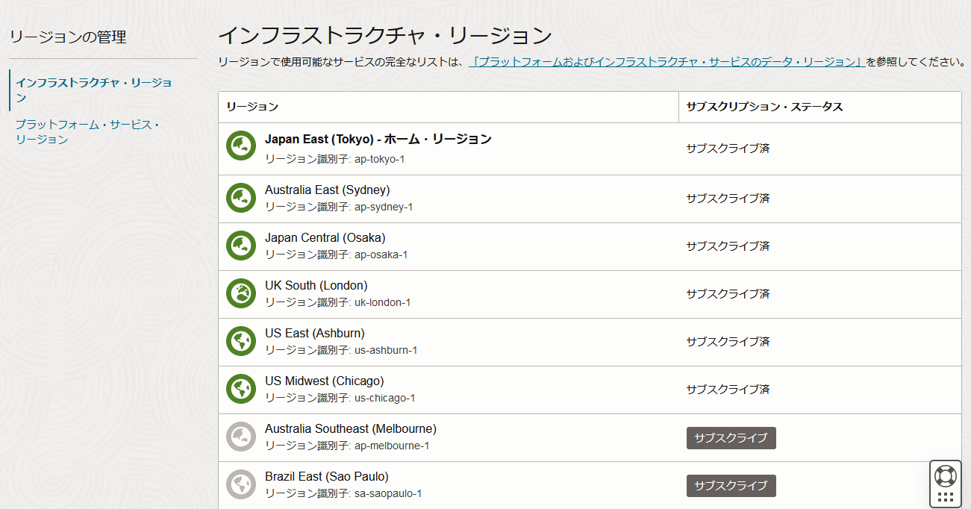
Task: Grab the dotted handle below help widget
Action: pos(945,497)
